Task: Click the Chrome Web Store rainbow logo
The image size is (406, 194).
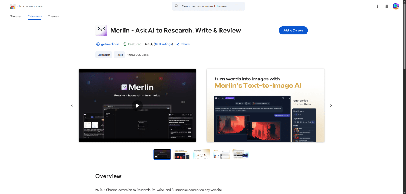Action: 13,6
